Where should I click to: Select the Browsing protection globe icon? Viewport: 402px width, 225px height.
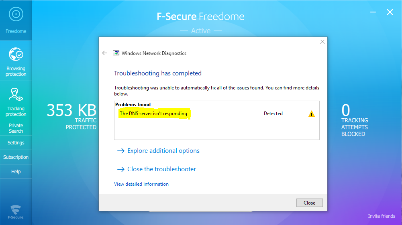click(16, 54)
